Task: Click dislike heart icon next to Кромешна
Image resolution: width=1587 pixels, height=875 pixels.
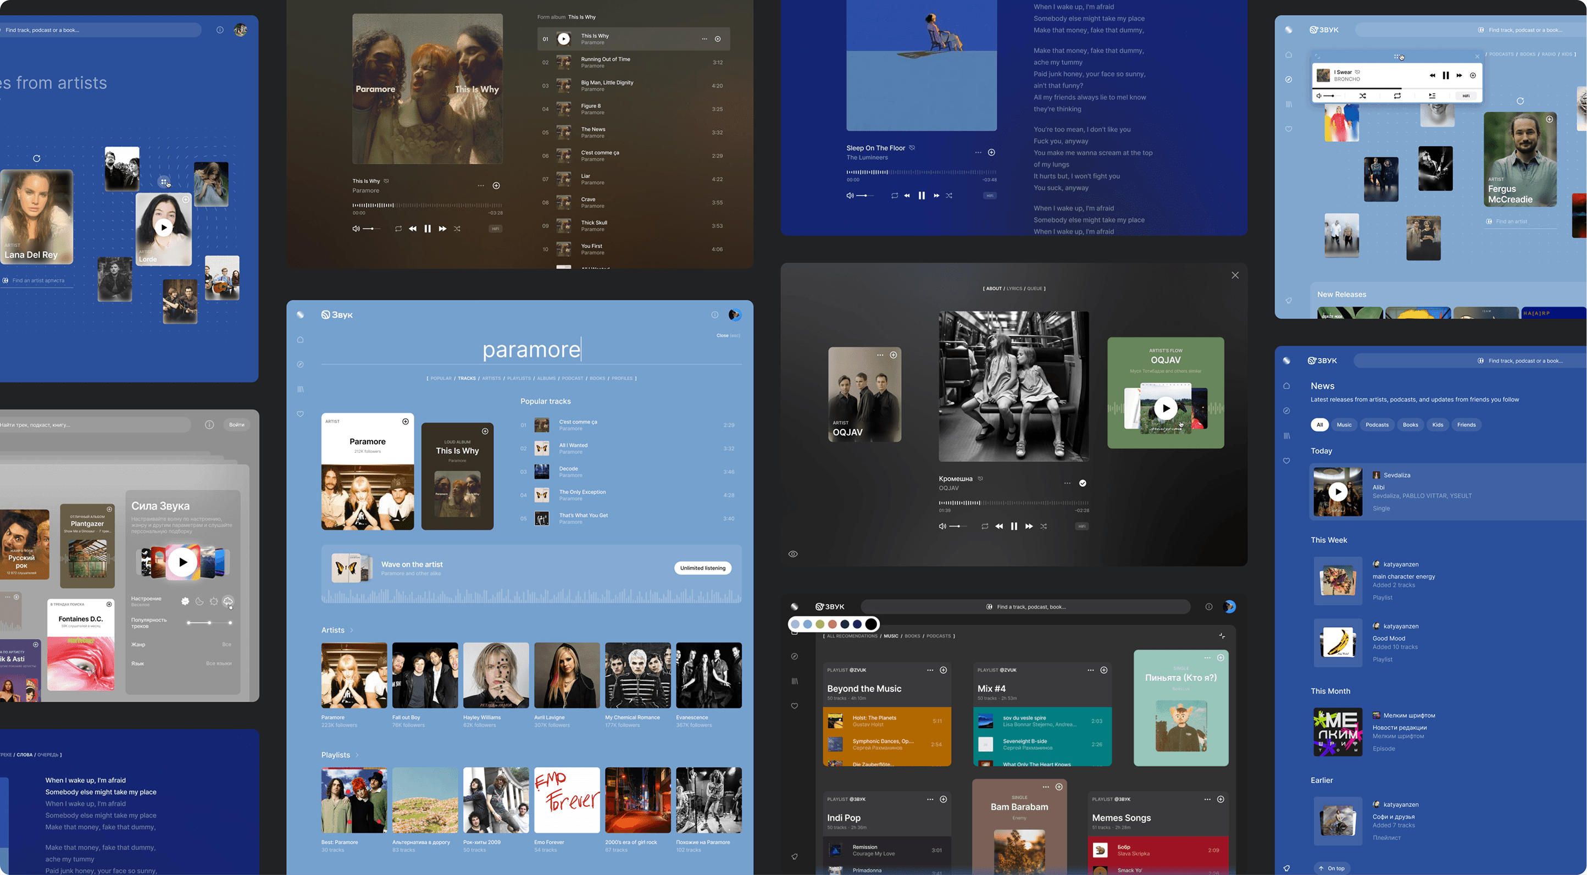Action: [x=980, y=479]
